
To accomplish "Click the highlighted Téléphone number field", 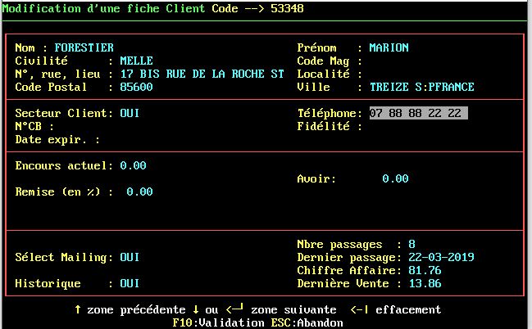I will pyautogui.click(x=418, y=114).
